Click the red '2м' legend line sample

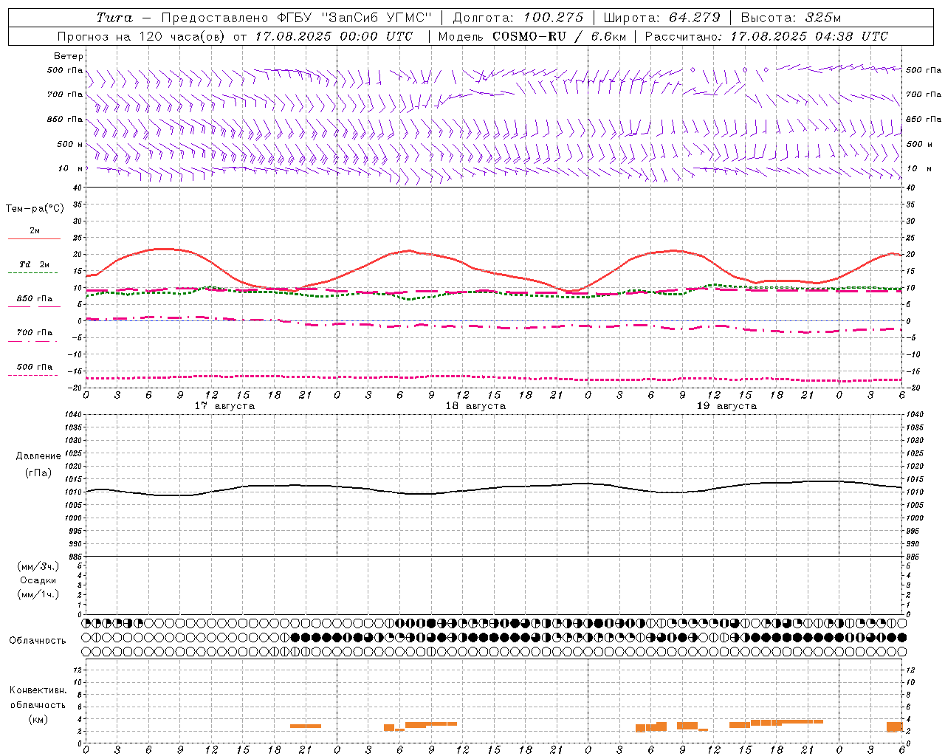pyautogui.click(x=34, y=238)
